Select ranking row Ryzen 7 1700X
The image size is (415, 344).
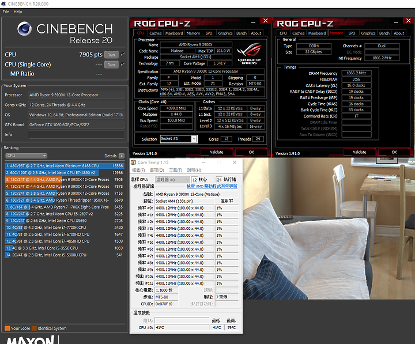[x=65, y=207]
